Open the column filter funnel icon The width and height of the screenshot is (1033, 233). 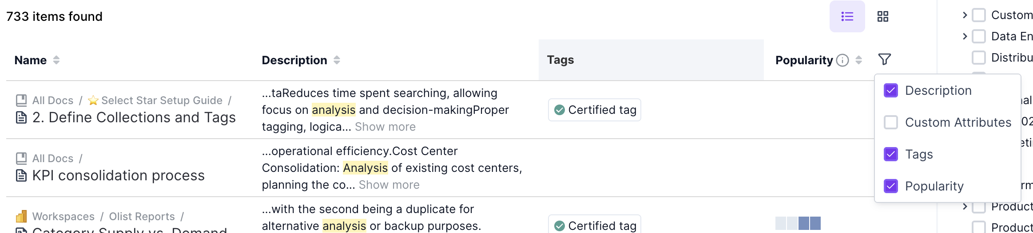pyautogui.click(x=884, y=59)
